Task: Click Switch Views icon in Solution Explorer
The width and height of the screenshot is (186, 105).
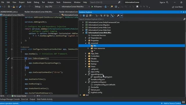Action: point(90,15)
